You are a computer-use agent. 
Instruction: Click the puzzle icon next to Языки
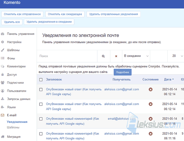click(x=3, y=107)
